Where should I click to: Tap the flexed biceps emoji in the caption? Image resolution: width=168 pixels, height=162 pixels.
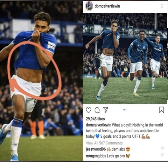tap(146, 136)
